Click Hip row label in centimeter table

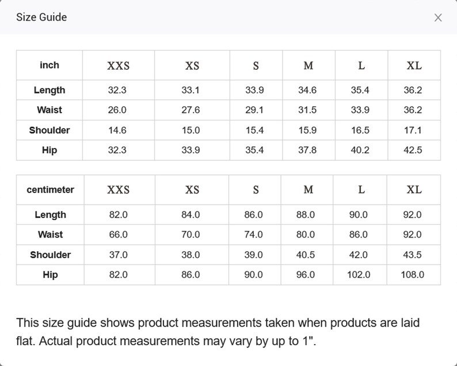click(50, 275)
